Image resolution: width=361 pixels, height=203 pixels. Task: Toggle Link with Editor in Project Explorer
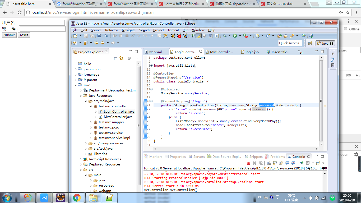point(121,58)
